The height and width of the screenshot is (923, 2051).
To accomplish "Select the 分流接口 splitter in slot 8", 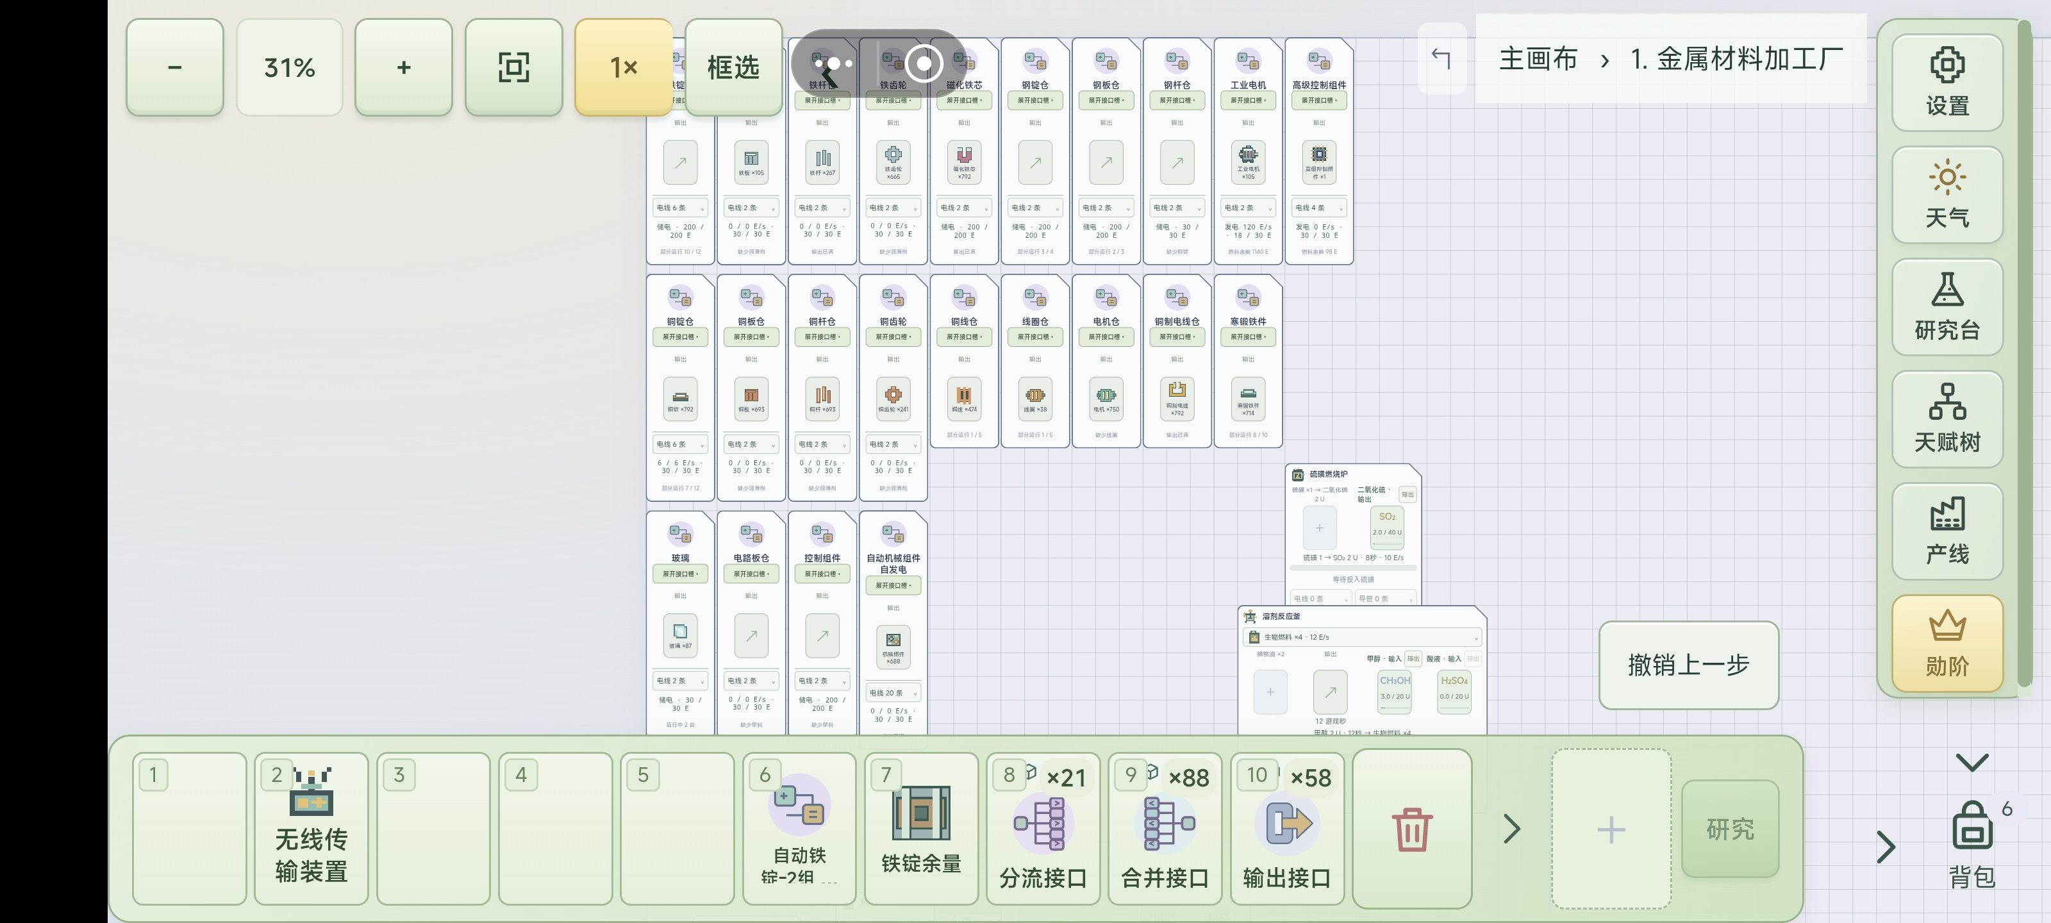I will point(1043,829).
